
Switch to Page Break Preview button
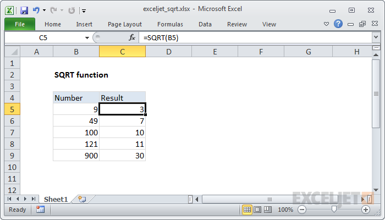click(268, 210)
